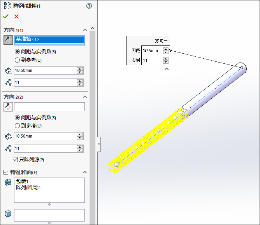
Task: Click the 基准轴<1> direction reference field
Action: click(x=49, y=40)
